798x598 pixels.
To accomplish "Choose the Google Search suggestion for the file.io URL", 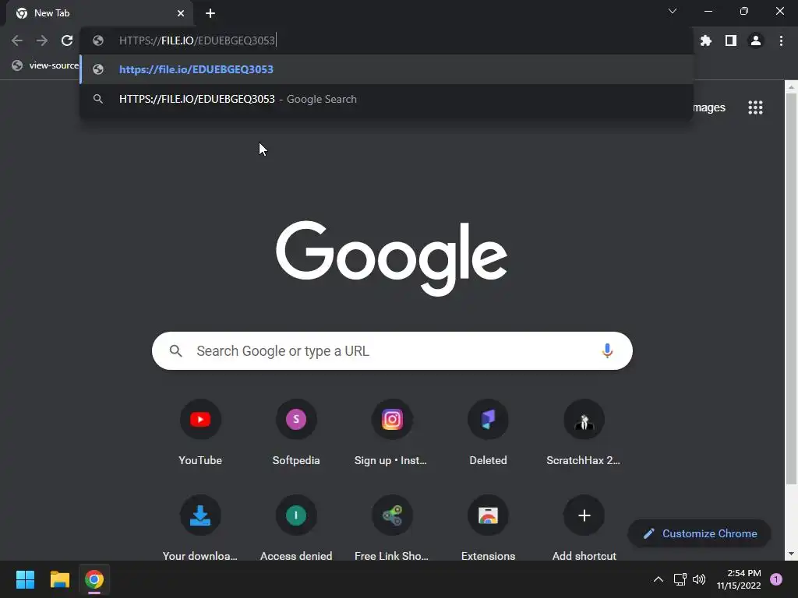I will point(387,99).
